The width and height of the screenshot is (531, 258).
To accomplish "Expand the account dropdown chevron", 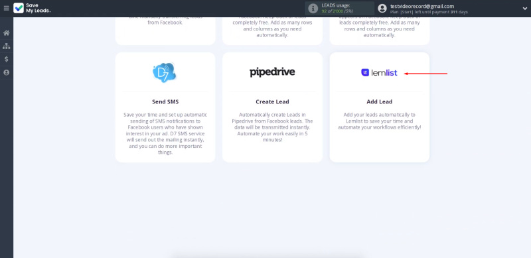I will tap(524, 9).
